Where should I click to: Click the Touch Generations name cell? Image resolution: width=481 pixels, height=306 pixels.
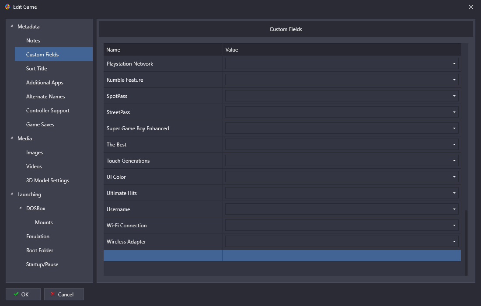click(163, 161)
